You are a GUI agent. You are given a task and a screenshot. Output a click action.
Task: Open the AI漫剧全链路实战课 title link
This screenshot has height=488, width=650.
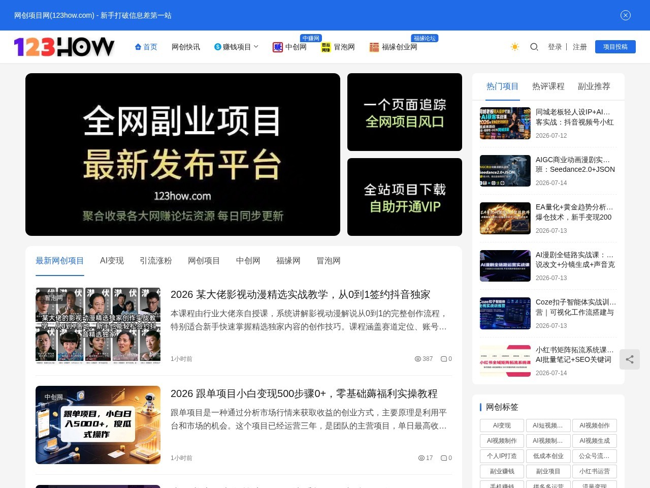pos(576,260)
